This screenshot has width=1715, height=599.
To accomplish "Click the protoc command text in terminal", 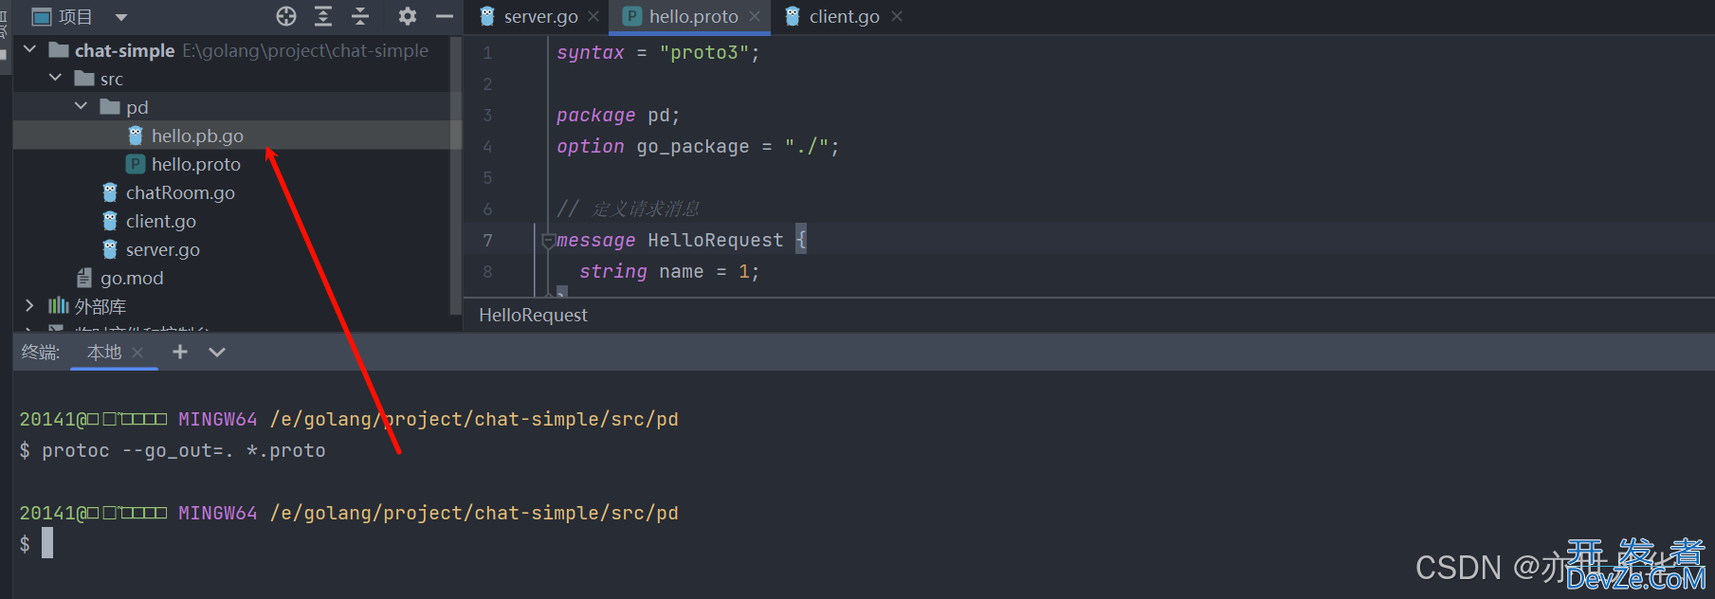I will tap(183, 450).
